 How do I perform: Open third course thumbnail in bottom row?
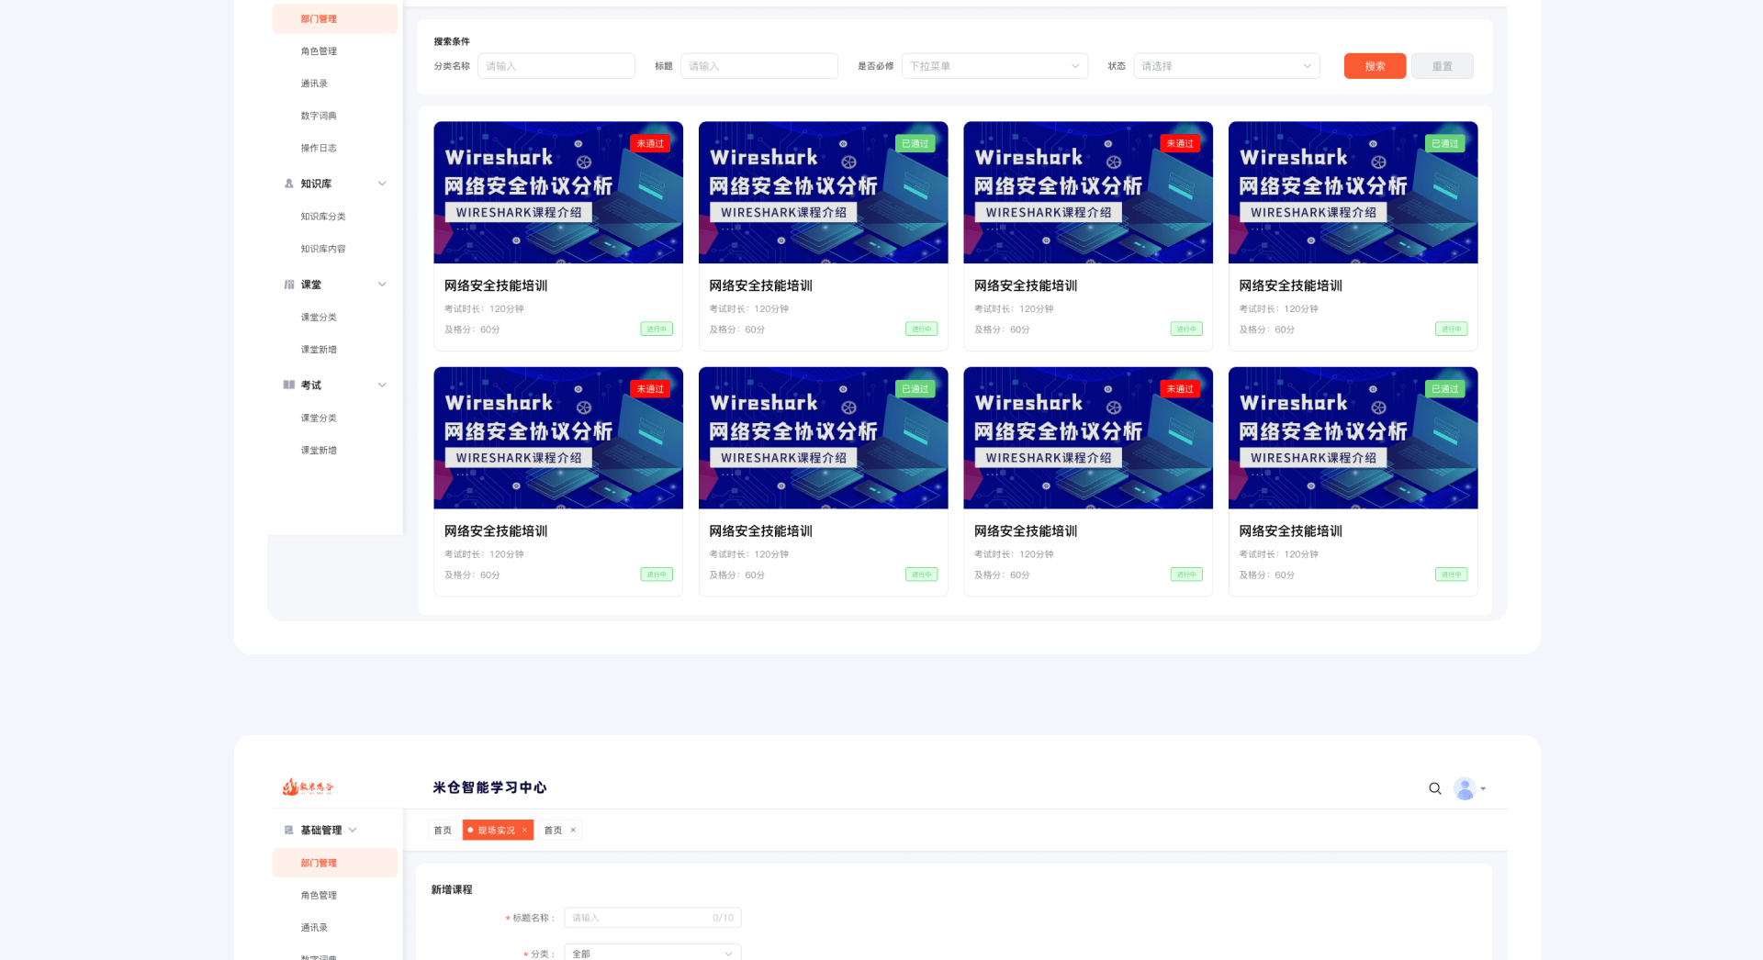pyautogui.click(x=1088, y=438)
